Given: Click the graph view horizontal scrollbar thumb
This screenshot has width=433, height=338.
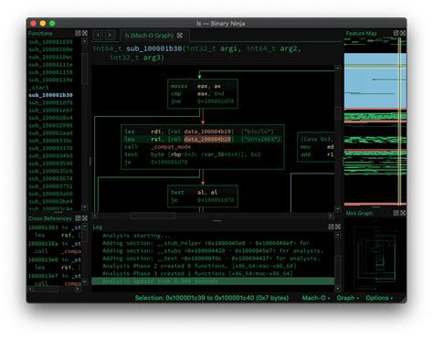Looking at the screenshot, I should (153, 216).
